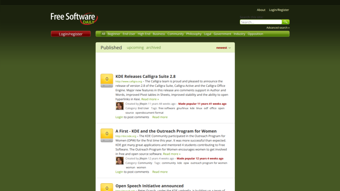Click JRepin avatar on Calligra Suite story
The width and height of the screenshot is (340, 191).
coord(119,106)
